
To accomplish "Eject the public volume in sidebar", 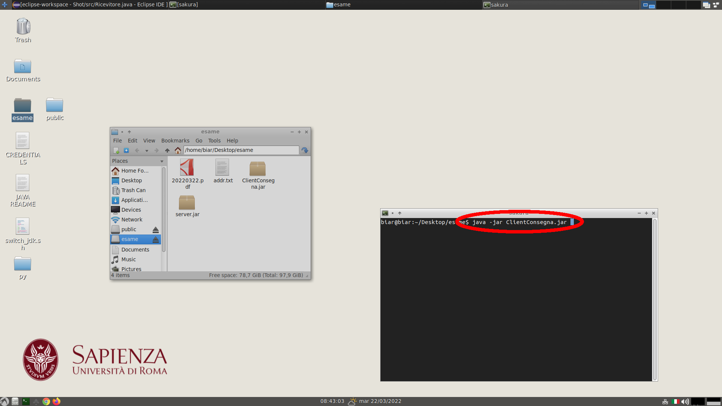I will click(x=156, y=229).
